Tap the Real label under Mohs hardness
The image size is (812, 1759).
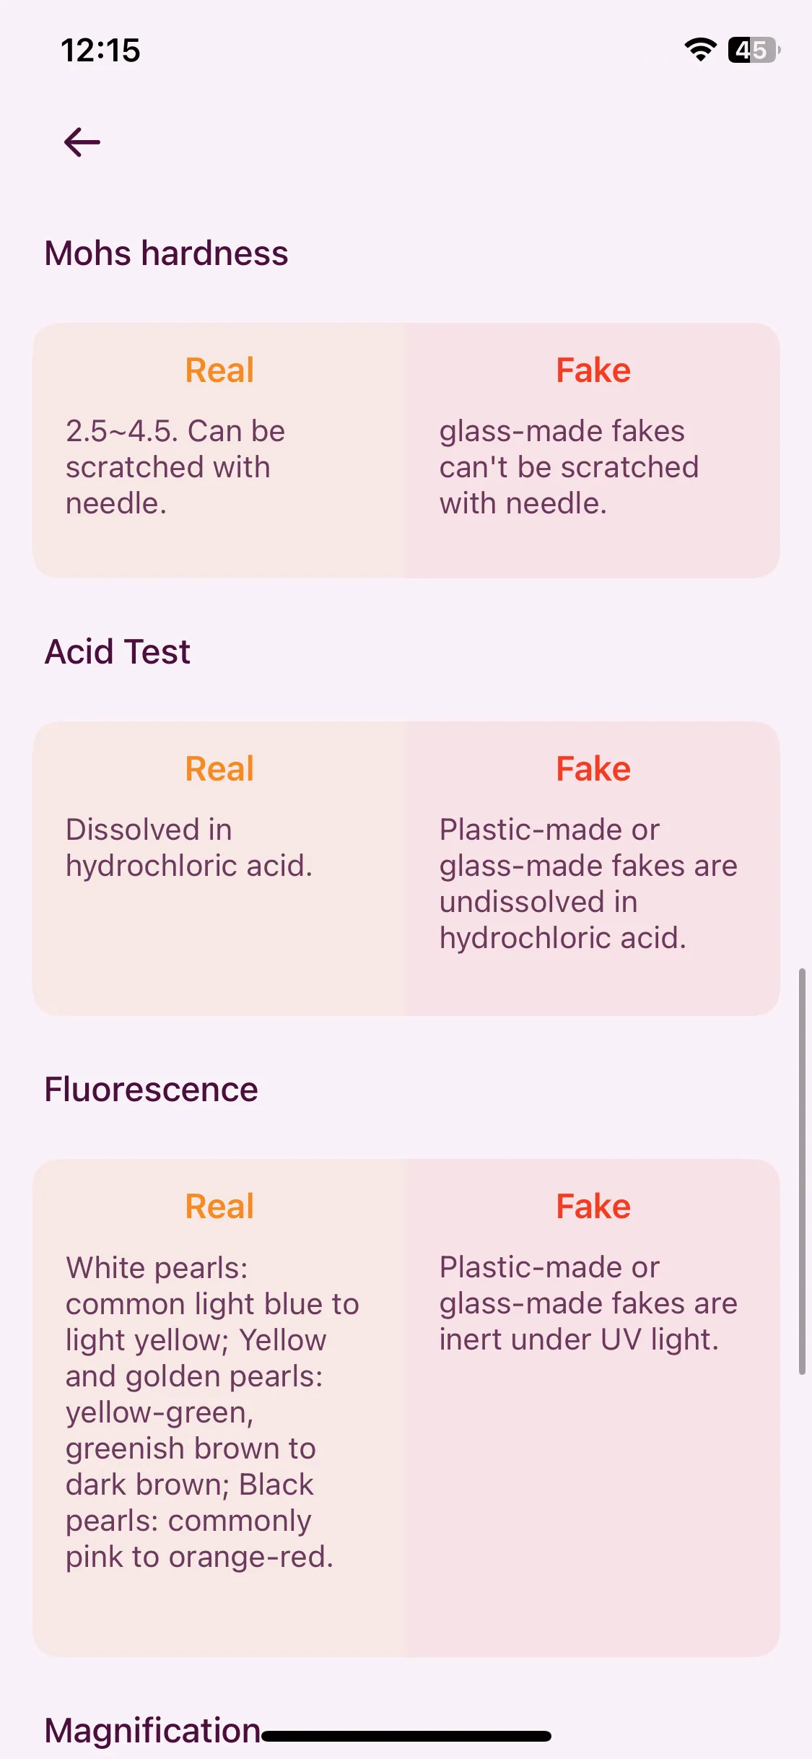(219, 370)
